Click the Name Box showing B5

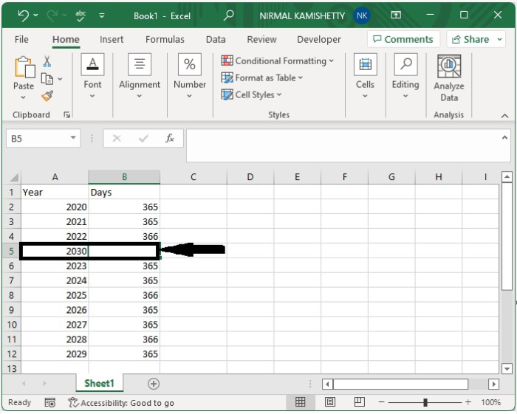coord(37,138)
